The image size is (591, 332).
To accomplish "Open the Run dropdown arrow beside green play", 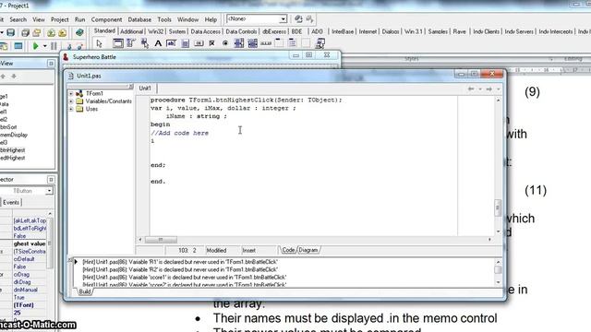I will tap(45, 46).
